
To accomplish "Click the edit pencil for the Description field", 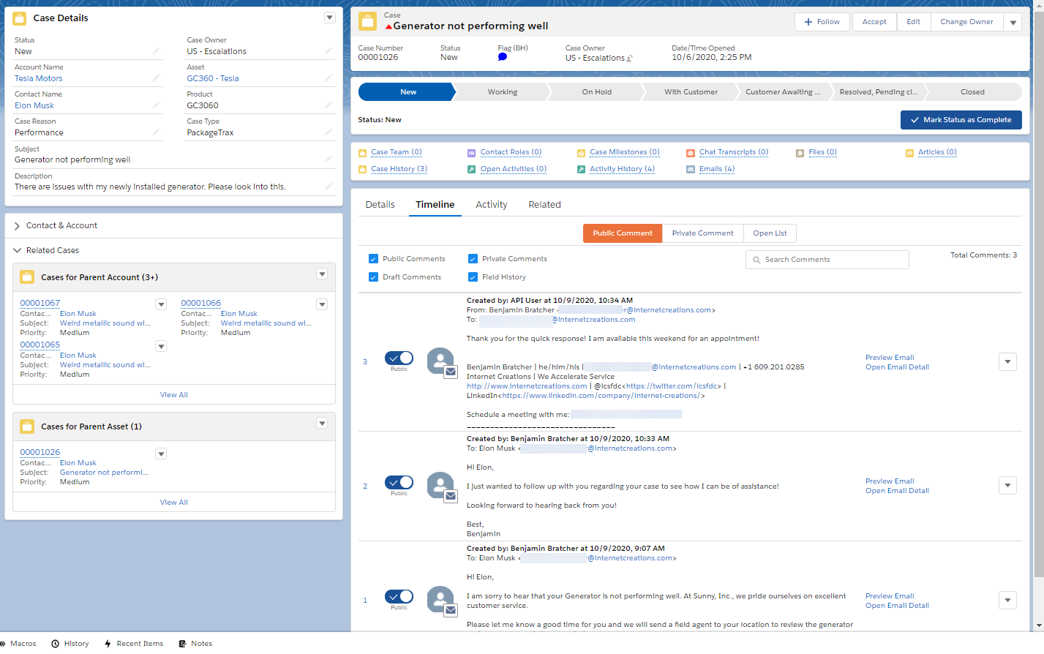I will coord(328,187).
